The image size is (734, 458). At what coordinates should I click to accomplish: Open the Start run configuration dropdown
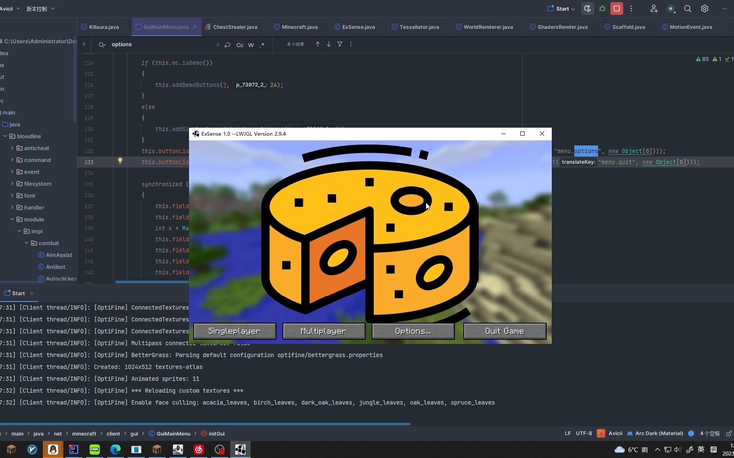(x=561, y=8)
